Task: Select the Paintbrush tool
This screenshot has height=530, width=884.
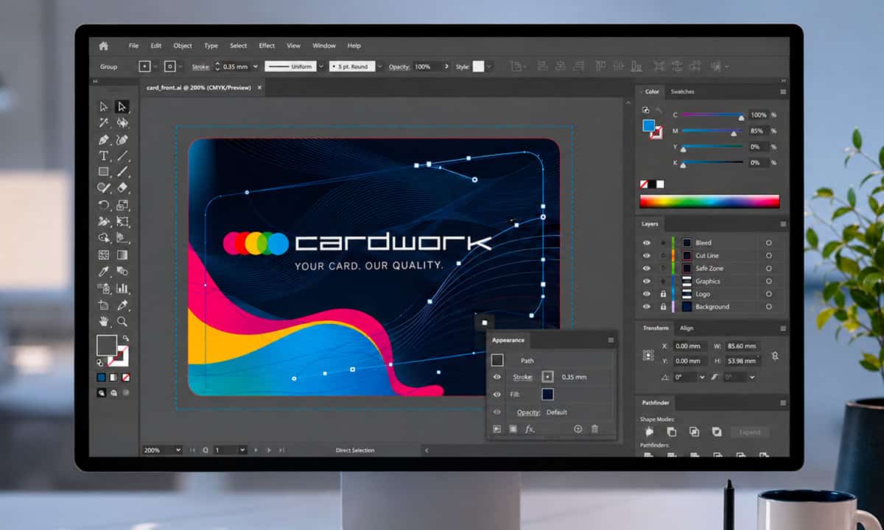Action: click(x=122, y=172)
